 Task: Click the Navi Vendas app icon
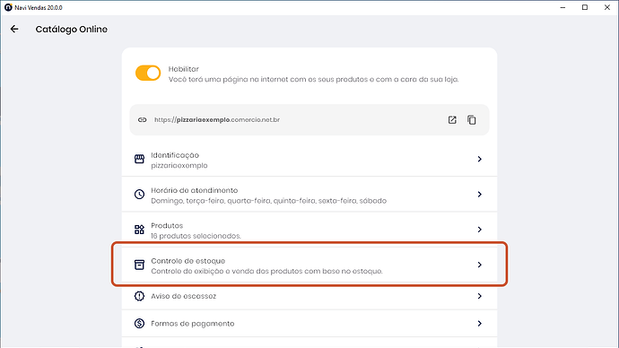coord(8,7)
